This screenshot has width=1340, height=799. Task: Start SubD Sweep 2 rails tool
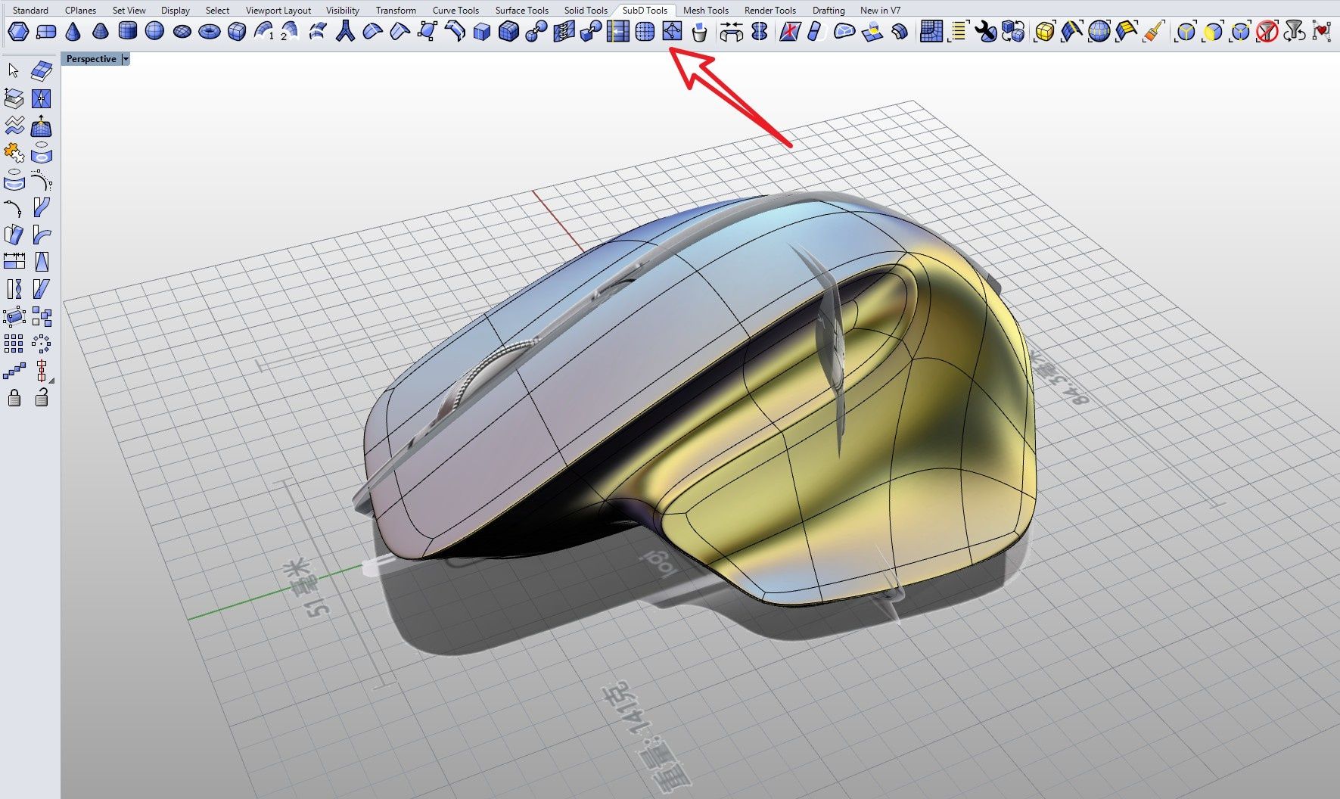click(291, 31)
